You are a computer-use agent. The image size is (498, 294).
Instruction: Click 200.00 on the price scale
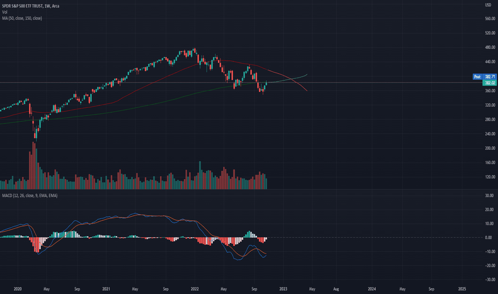tap(490, 148)
